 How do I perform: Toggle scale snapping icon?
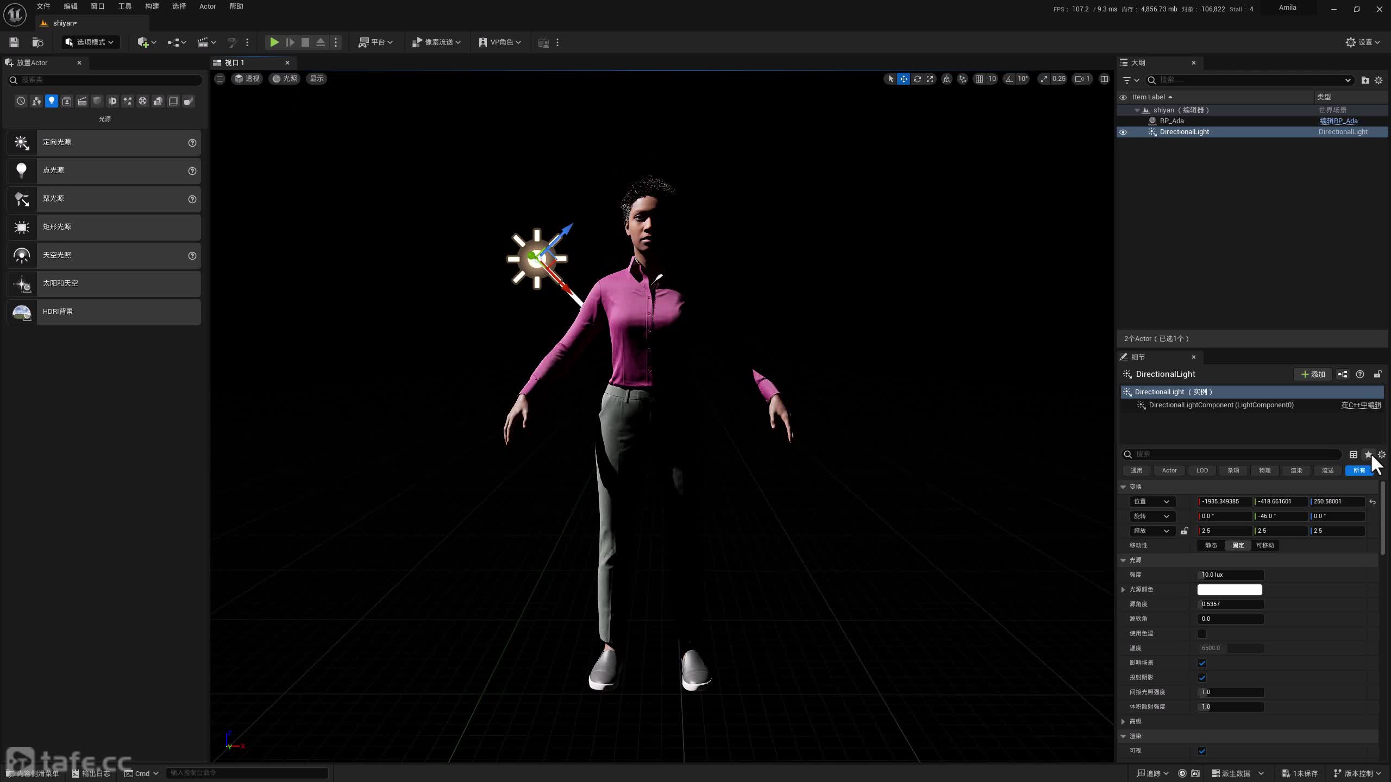point(1044,79)
